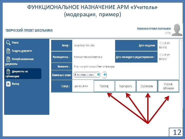The height and width of the screenshot is (139, 185).
Task: Click Творческий проект школьника title
Action: (x=29, y=30)
